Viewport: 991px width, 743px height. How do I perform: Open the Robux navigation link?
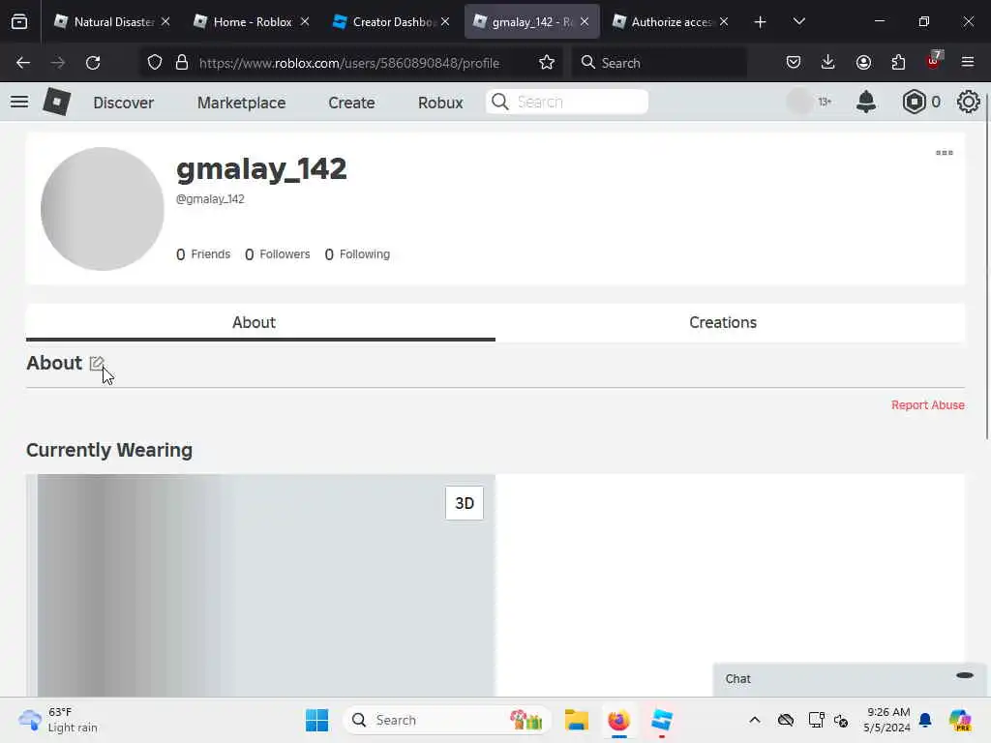(440, 103)
